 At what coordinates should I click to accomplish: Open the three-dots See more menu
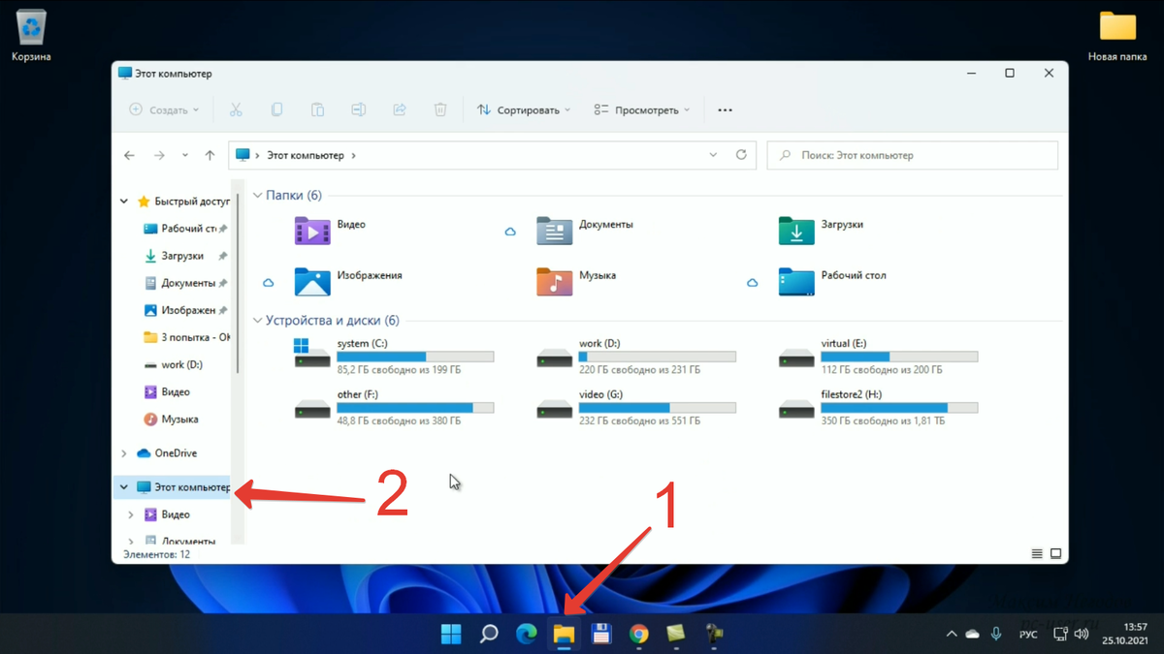click(x=725, y=110)
